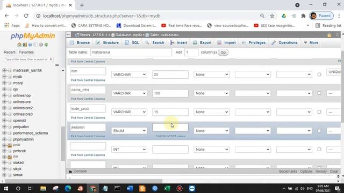Tick the checkbox in the jkelamin row
This screenshot has width=344, height=193.
319,131
